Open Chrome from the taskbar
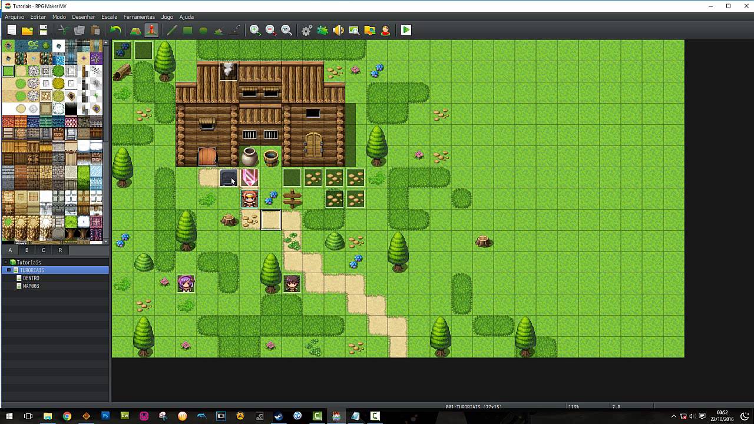 point(67,416)
